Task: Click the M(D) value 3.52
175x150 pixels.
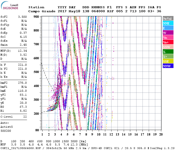Action: point(23,55)
